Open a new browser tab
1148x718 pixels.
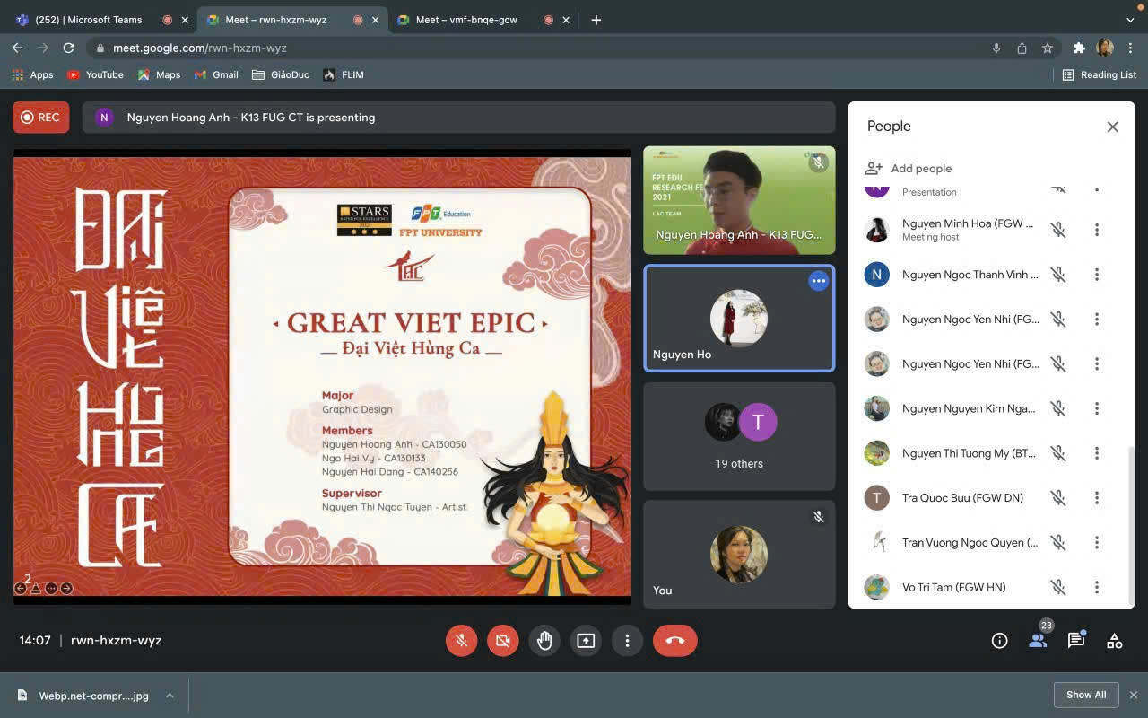pyautogui.click(x=596, y=20)
